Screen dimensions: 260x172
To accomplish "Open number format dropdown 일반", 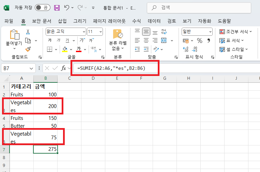I will tap(210, 32).
